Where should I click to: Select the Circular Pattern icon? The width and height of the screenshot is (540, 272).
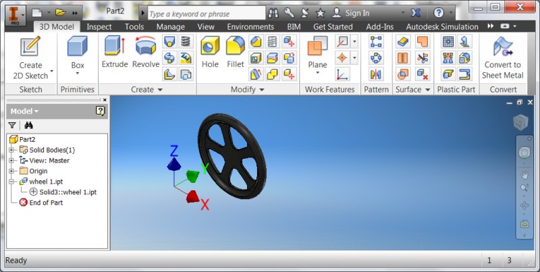376,58
